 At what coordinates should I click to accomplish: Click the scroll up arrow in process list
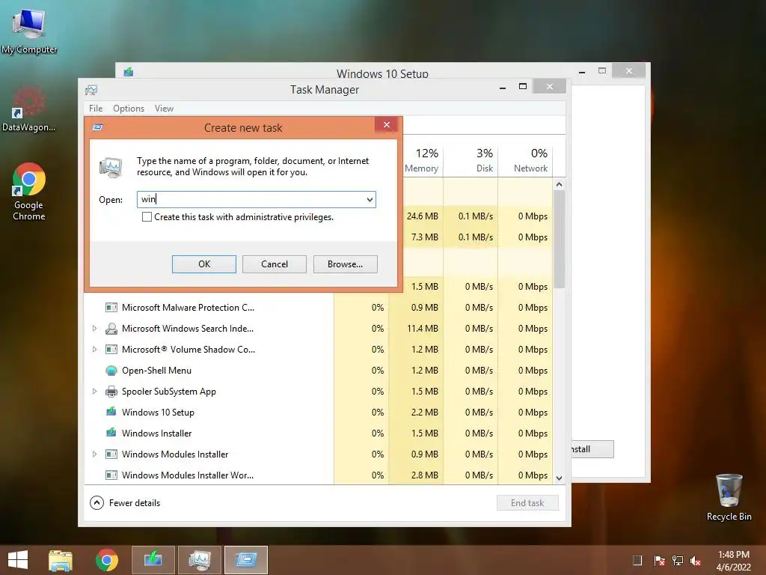[x=560, y=184]
